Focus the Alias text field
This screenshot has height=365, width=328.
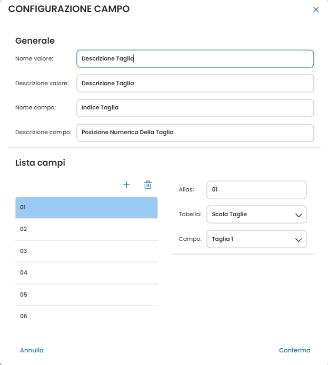[256, 190]
